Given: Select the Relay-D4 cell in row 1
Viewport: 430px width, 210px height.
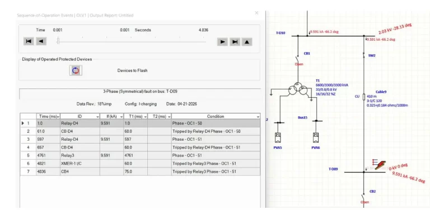Looking at the screenshot, I should 80,123.
